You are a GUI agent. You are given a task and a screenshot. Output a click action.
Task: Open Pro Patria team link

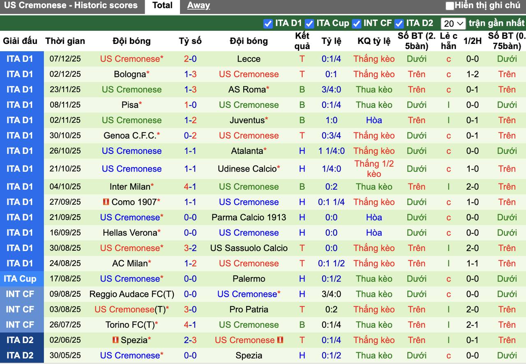click(x=249, y=309)
